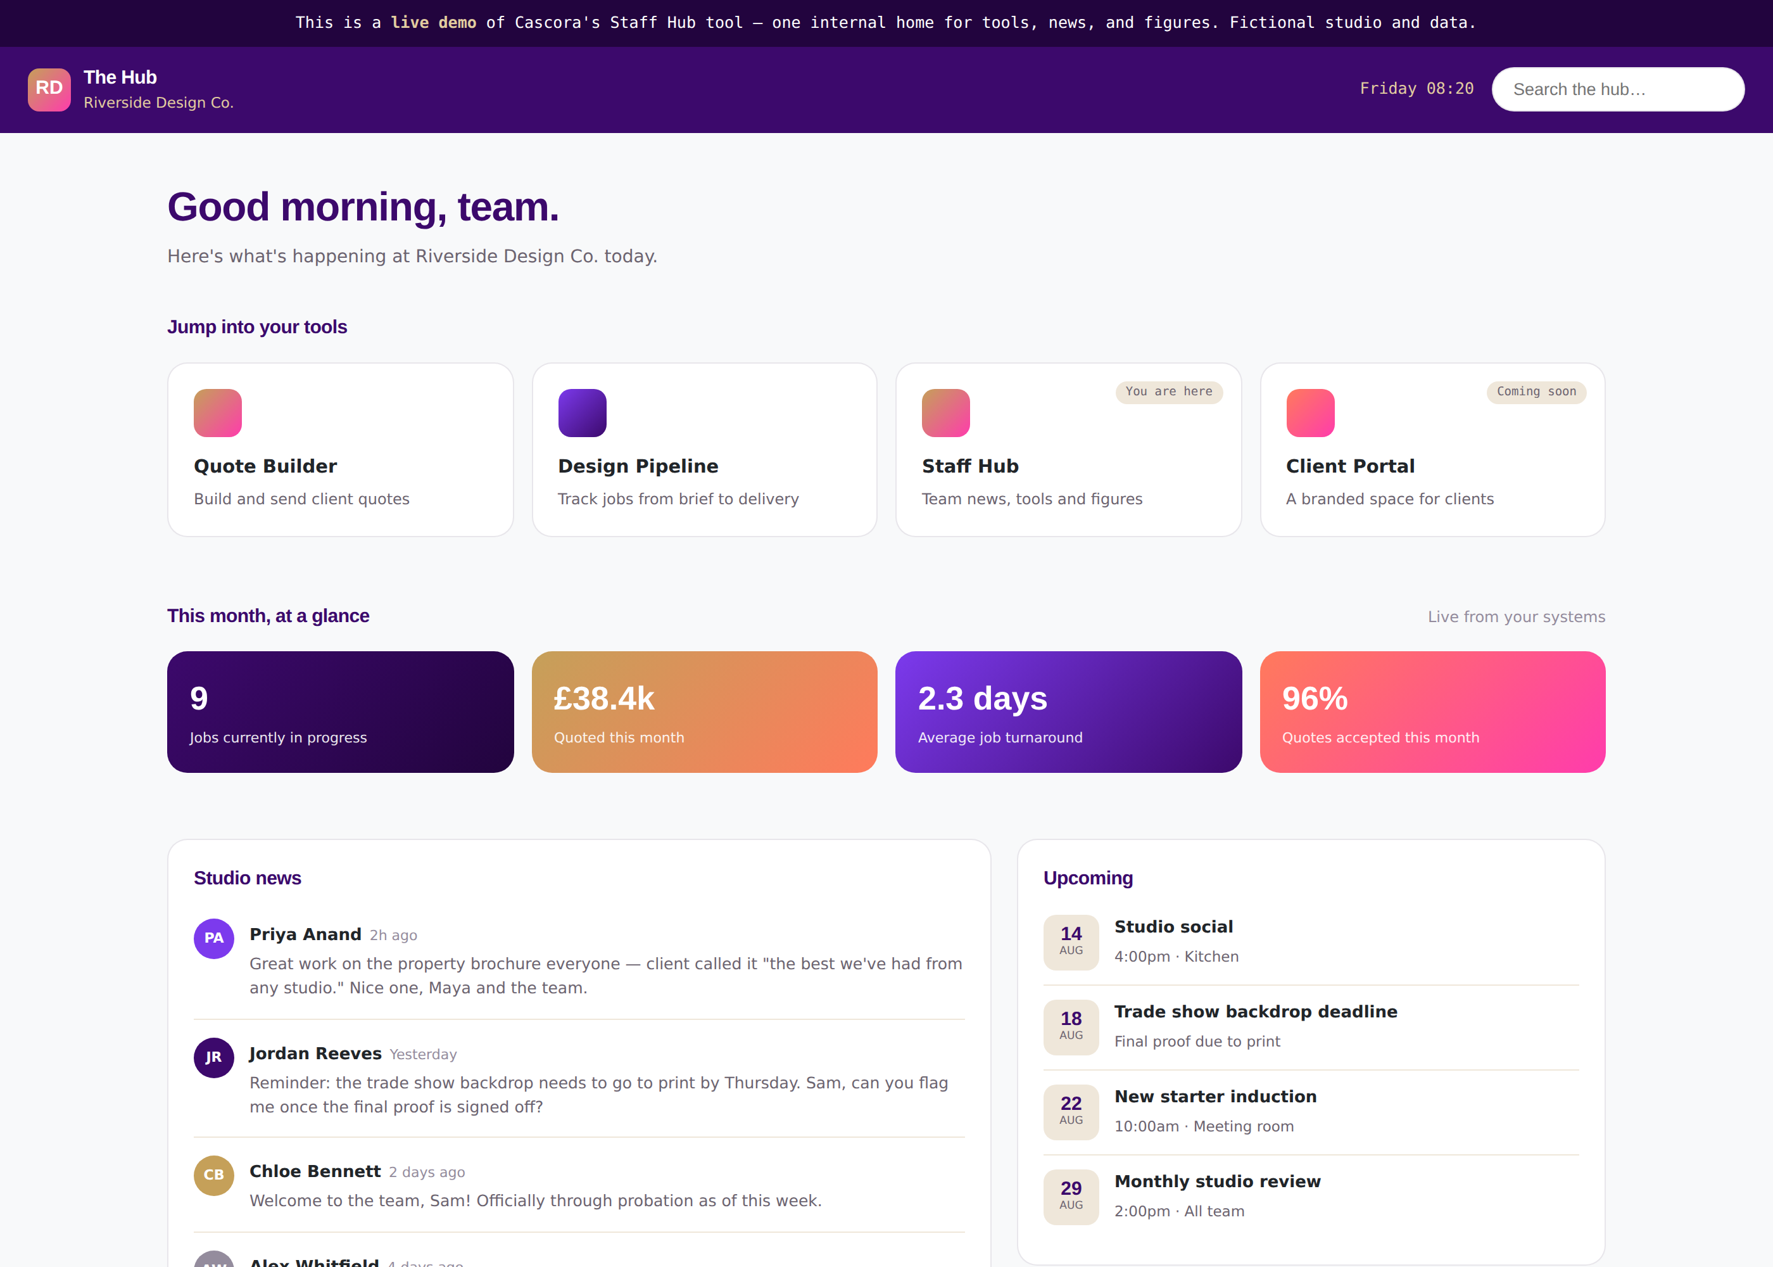Click 'Live from your systems' text
The height and width of the screenshot is (1267, 1773).
click(1516, 616)
